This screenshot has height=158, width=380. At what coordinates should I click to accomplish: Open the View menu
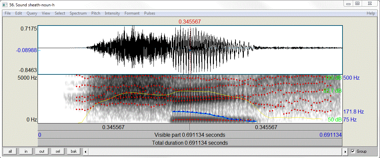[46, 13]
